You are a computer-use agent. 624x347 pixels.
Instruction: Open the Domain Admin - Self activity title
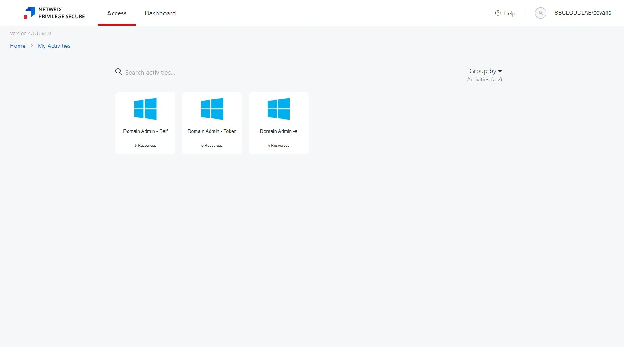click(x=145, y=131)
